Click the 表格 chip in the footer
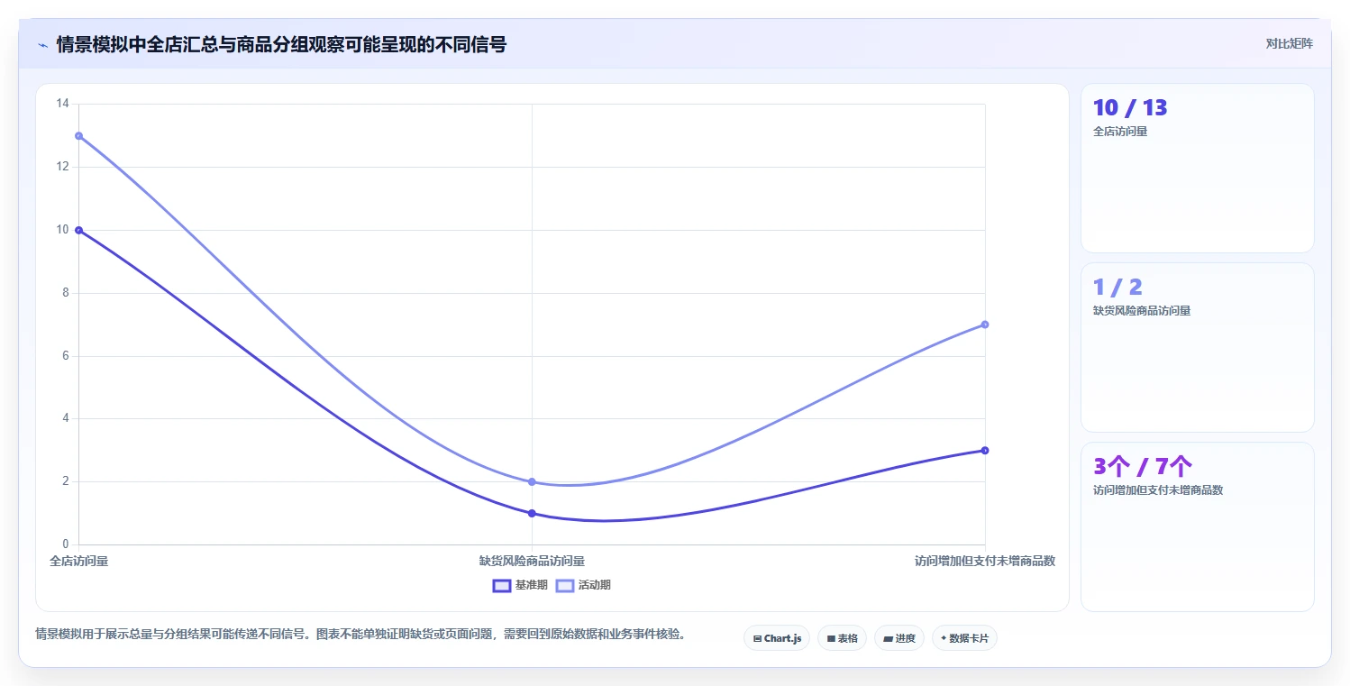Image resolution: width=1350 pixels, height=686 pixels. tap(842, 638)
